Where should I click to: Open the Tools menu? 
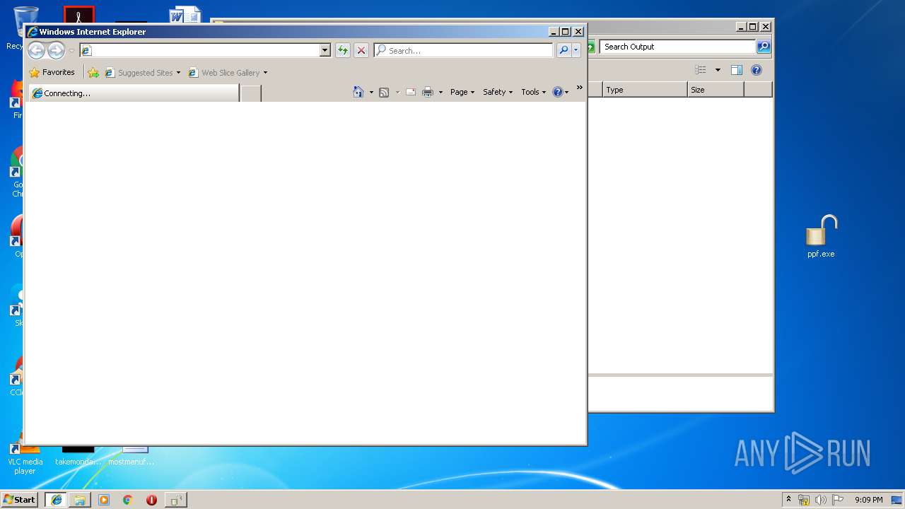tap(534, 92)
